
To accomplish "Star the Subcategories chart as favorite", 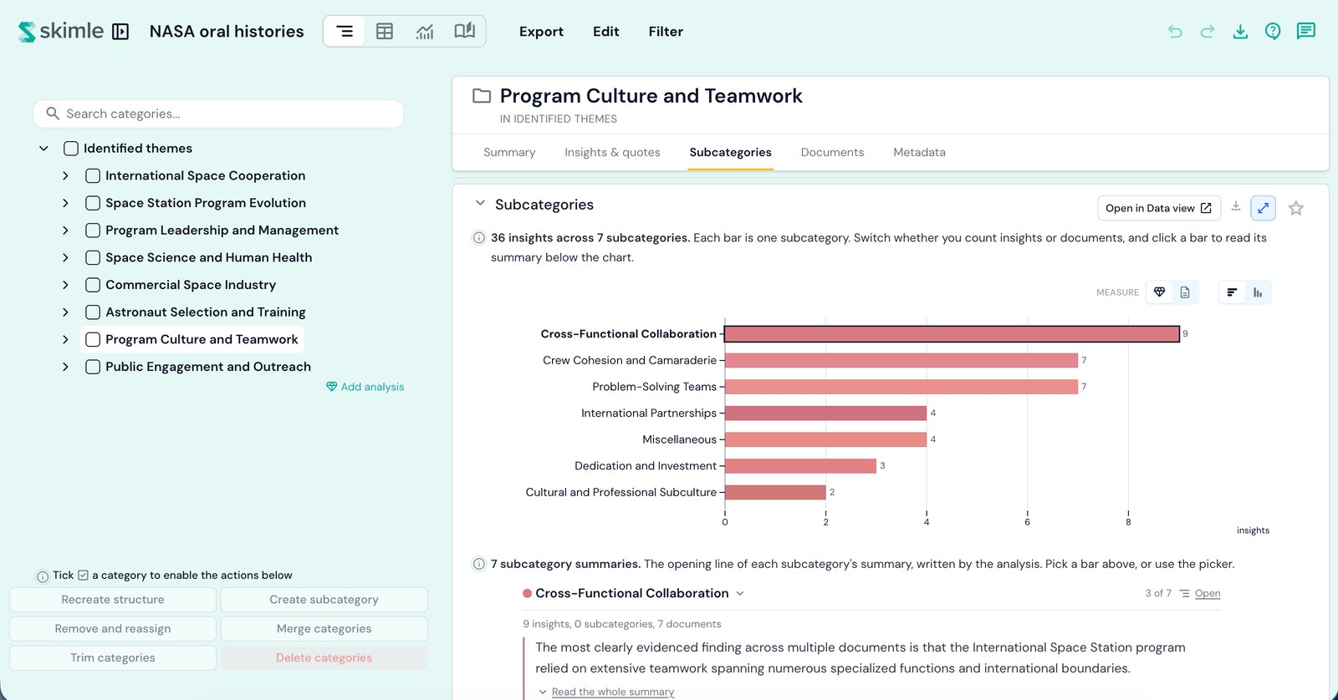I will [x=1296, y=208].
